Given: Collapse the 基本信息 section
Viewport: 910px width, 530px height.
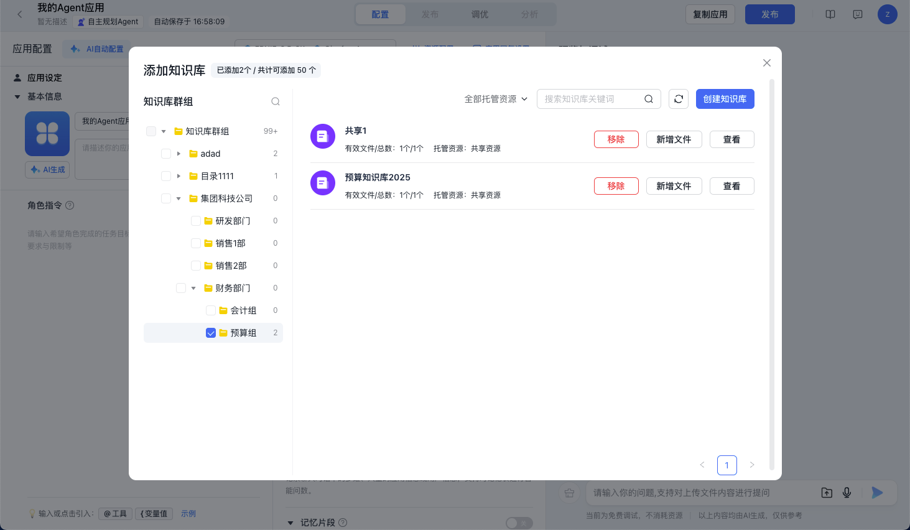Looking at the screenshot, I should click(17, 96).
